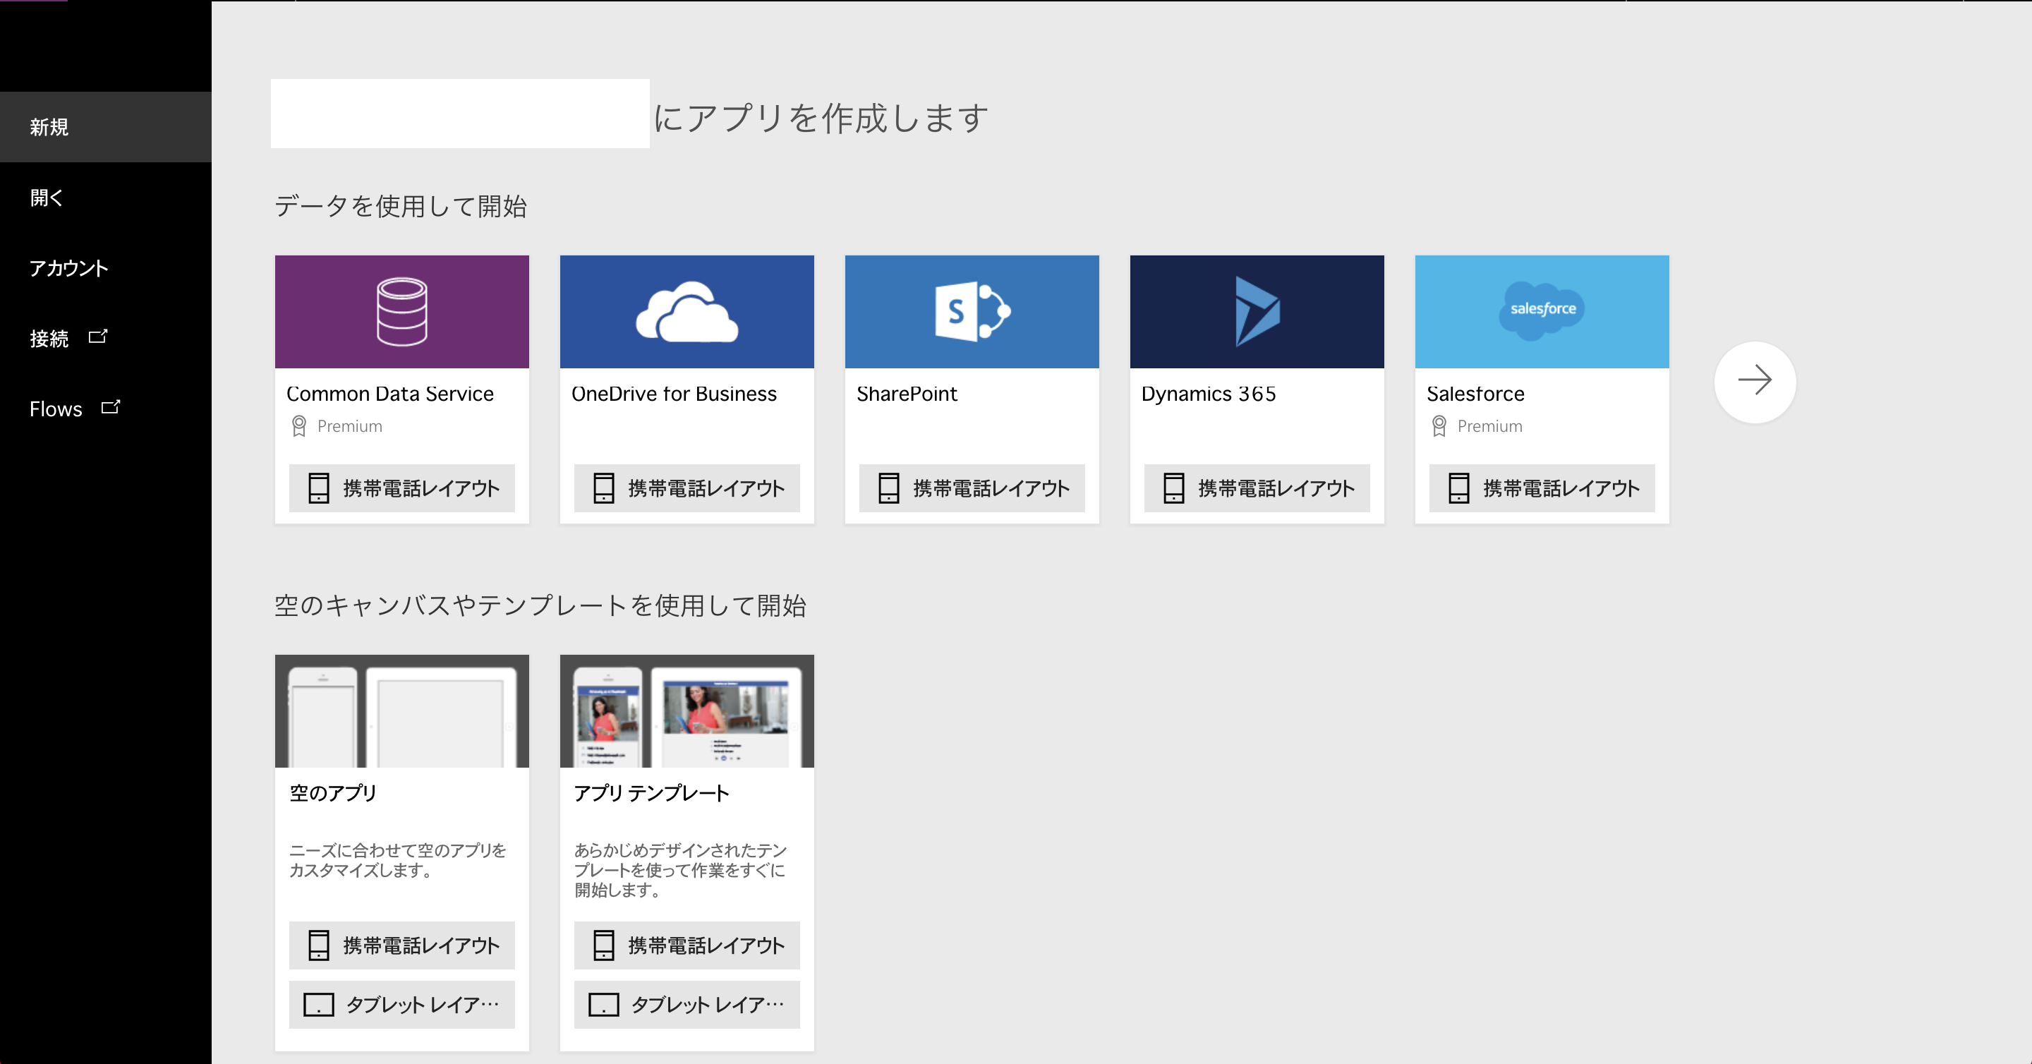This screenshot has width=2032, height=1064.
Task: Click the Common Data Service database icon
Action: pos(401,312)
